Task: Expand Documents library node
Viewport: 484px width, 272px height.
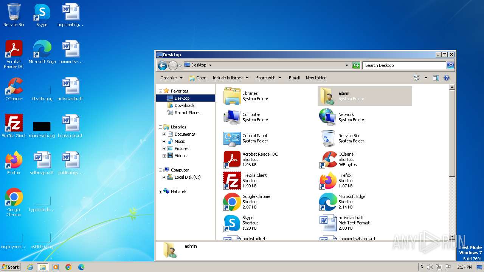Action: pos(164,134)
